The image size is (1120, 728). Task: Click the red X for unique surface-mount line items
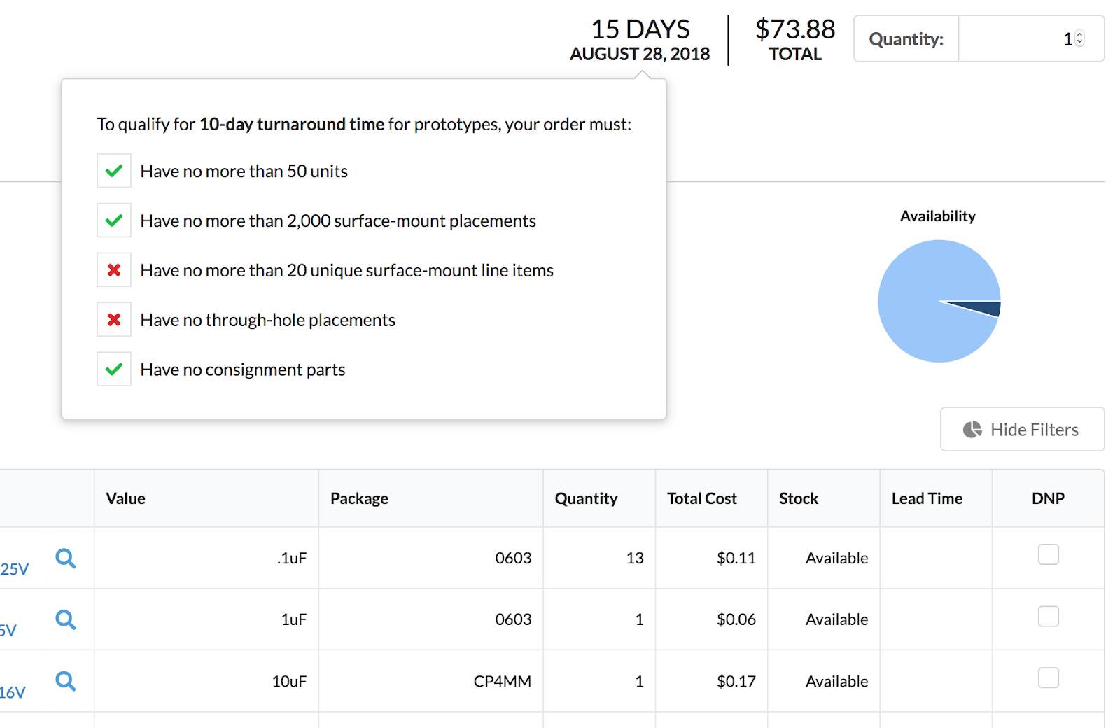(x=113, y=269)
